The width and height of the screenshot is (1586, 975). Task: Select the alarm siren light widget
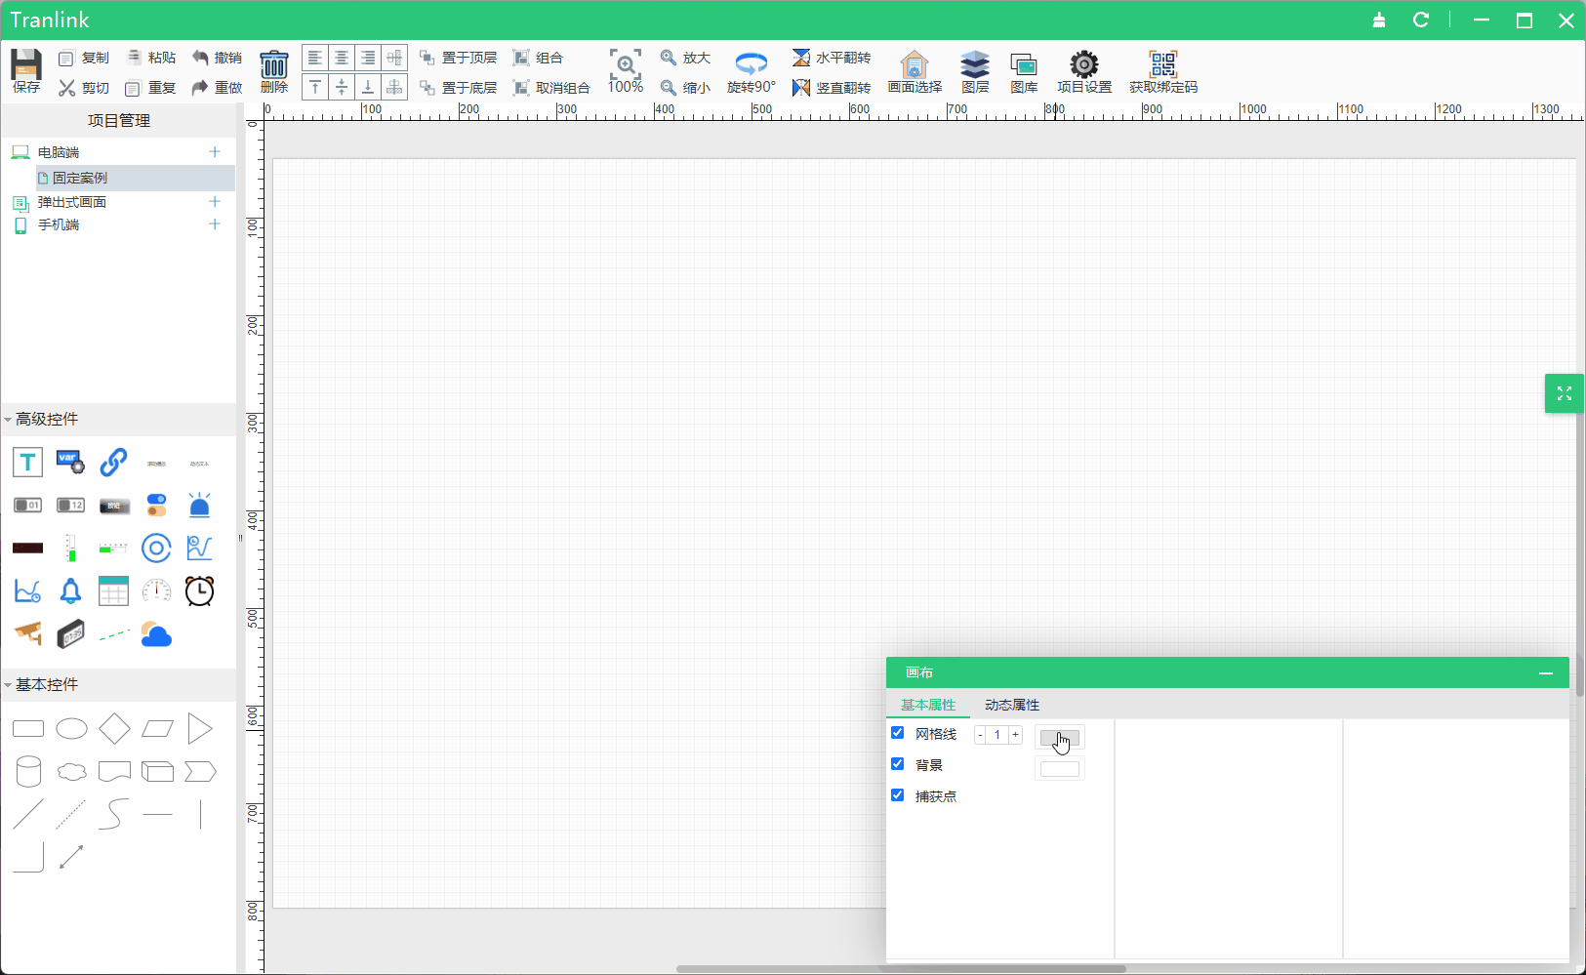point(199,505)
